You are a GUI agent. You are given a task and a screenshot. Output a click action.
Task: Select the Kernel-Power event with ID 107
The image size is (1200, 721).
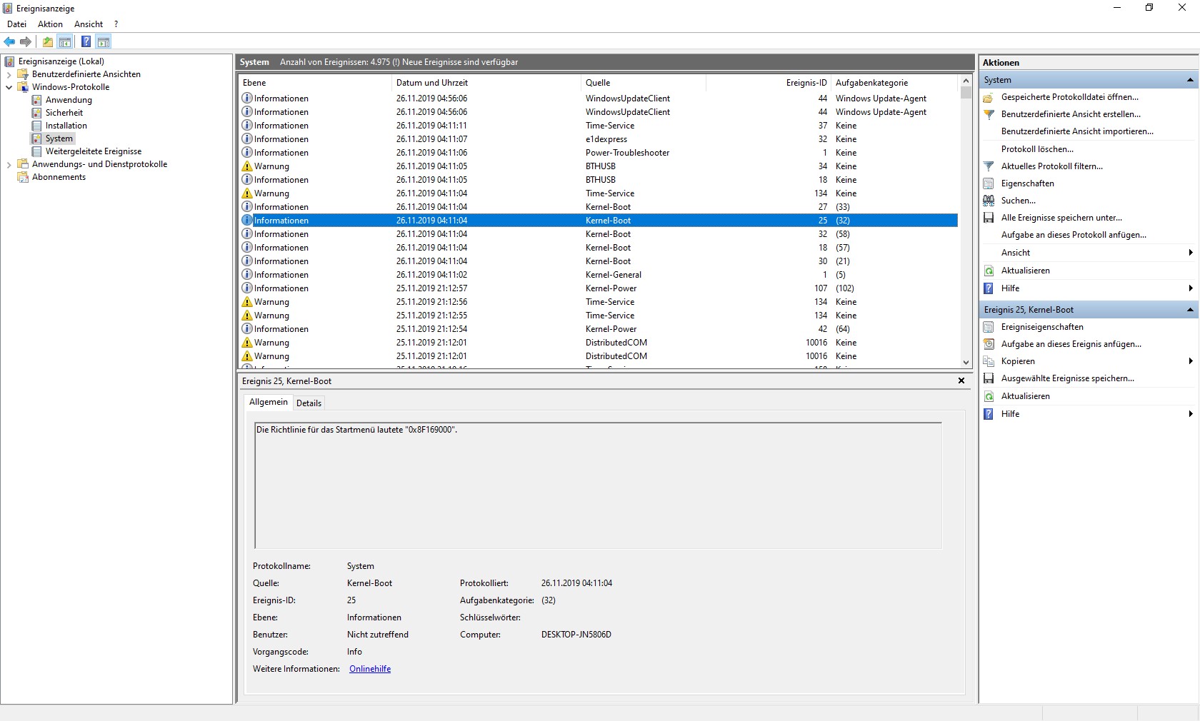599,288
